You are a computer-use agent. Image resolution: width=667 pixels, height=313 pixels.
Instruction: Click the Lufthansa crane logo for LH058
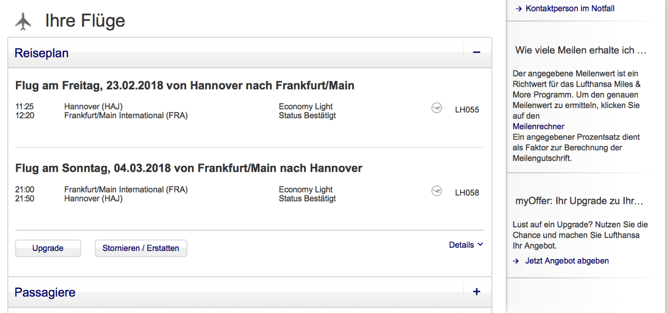click(x=436, y=191)
